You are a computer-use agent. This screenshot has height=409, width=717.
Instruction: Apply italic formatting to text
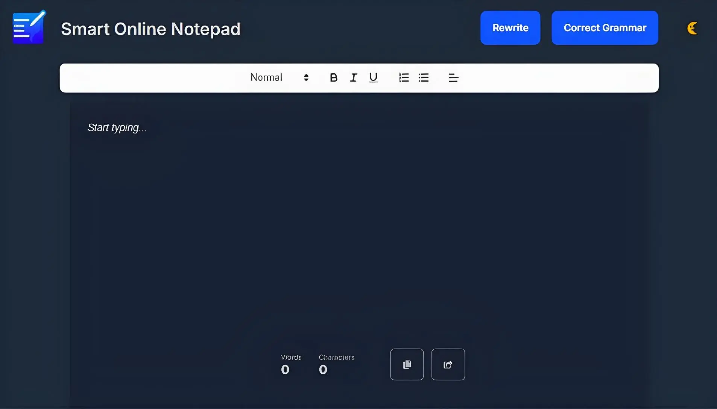pos(354,77)
